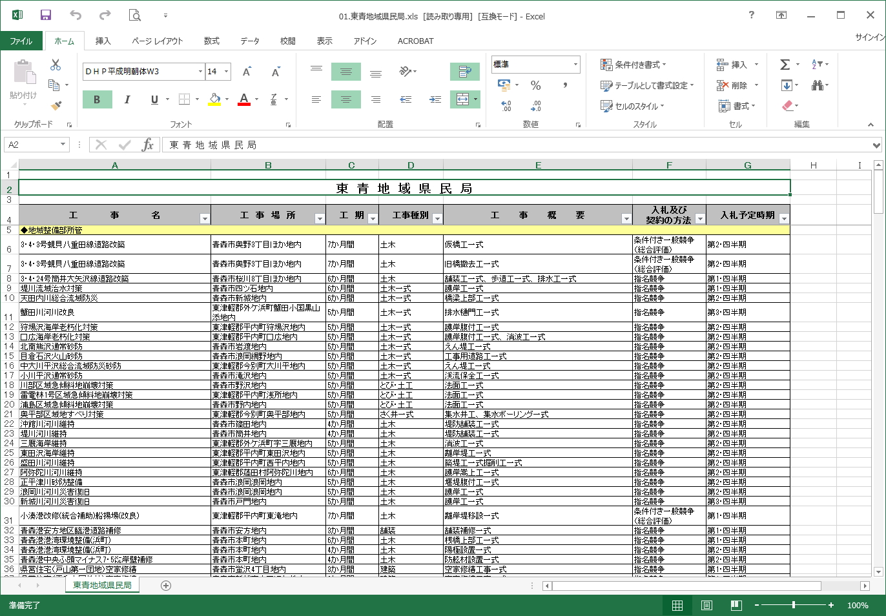Viewport: 886px width, 616px height.
Task: Open filter dropdown for 工期 column
Action: 373,219
